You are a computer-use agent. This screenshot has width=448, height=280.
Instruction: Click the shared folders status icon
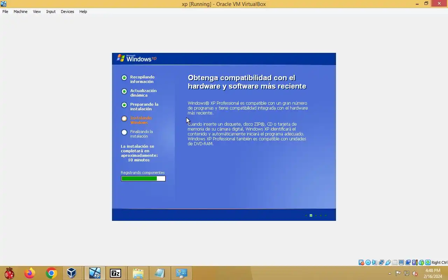pyautogui.click(x=395, y=262)
